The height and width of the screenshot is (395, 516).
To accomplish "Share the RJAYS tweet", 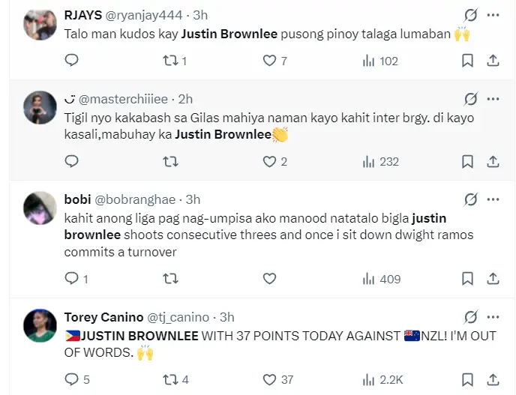I will [x=493, y=61].
